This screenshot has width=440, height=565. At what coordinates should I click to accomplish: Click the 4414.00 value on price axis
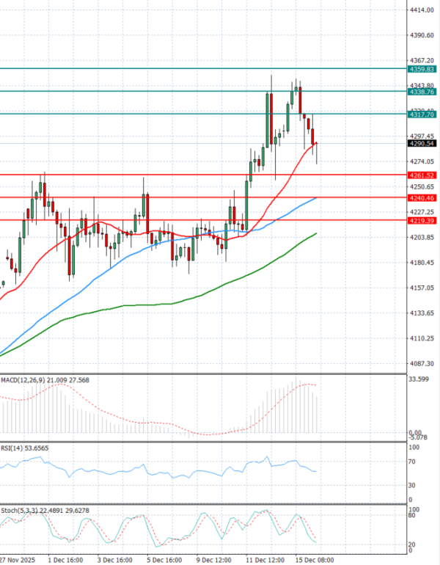coord(422,10)
